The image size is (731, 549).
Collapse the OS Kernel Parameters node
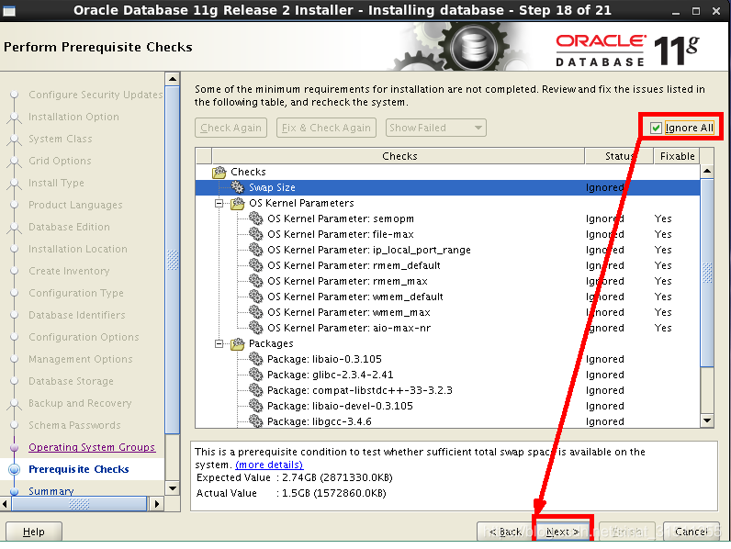tap(219, 203)
